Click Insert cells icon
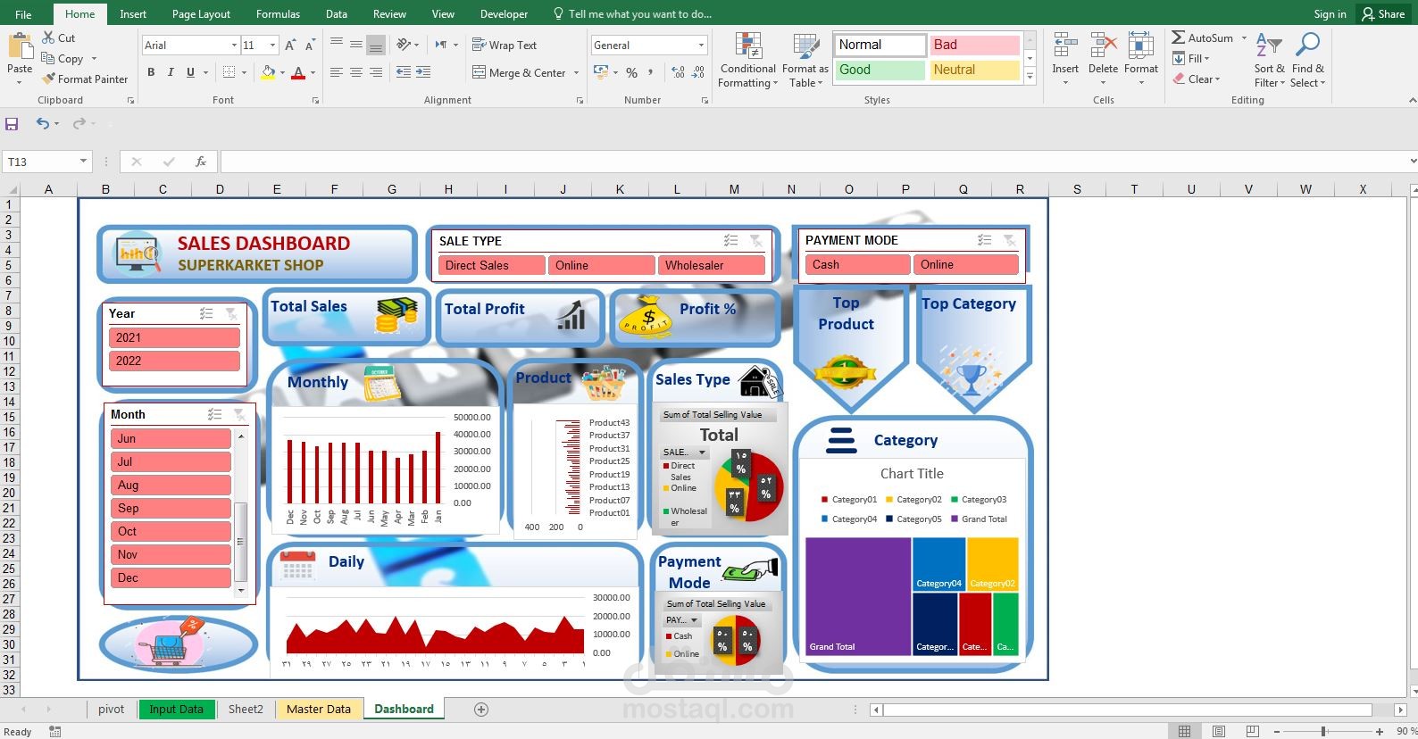Viewport: 1418px width, 739px height. [1065, 46]
